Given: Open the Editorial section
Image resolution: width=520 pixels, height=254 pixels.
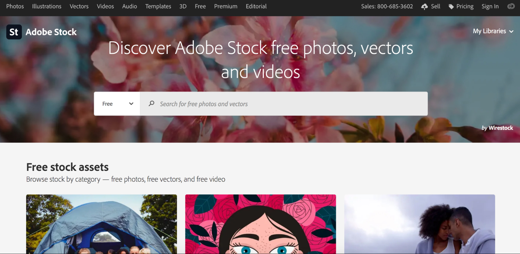Looking at the screenshot, I should 256,6.
